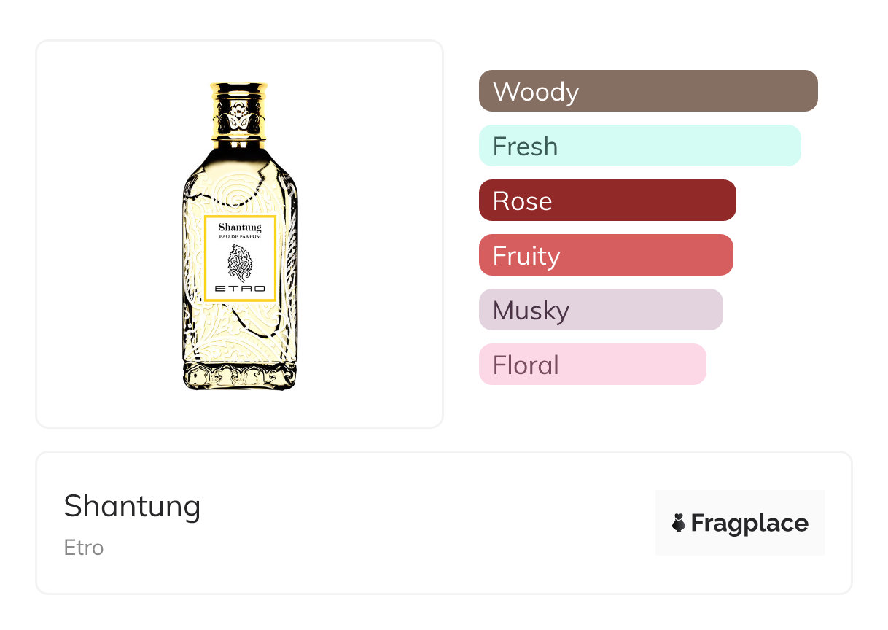This screenshot has width=888, height=630.
Task: Select the Fresh accord bar
Action: 639,146
